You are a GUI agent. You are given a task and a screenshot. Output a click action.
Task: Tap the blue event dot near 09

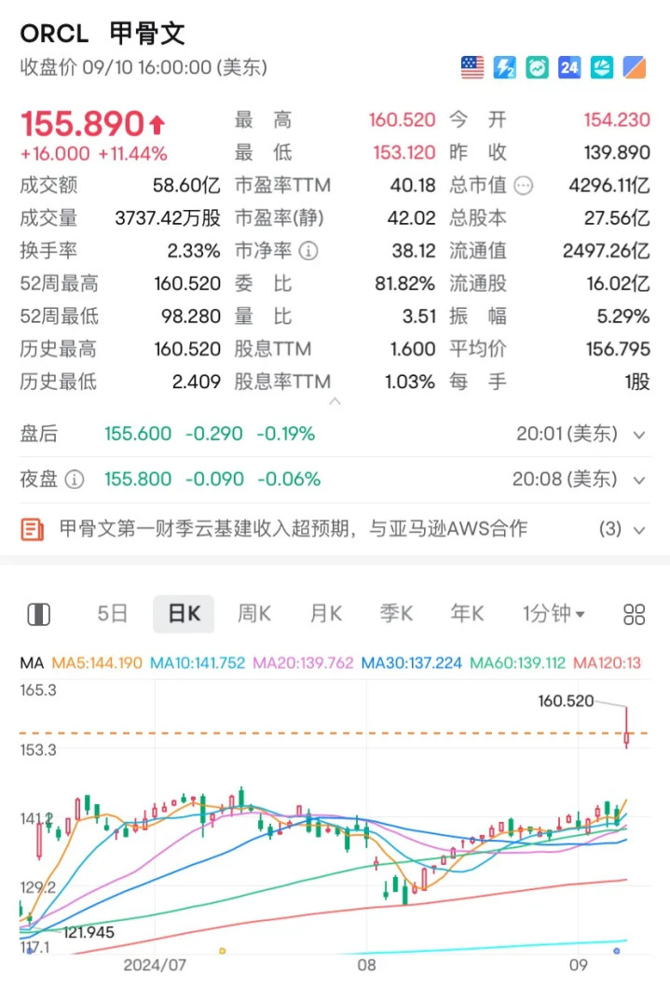pyautogui.click(x=617, y=951)
